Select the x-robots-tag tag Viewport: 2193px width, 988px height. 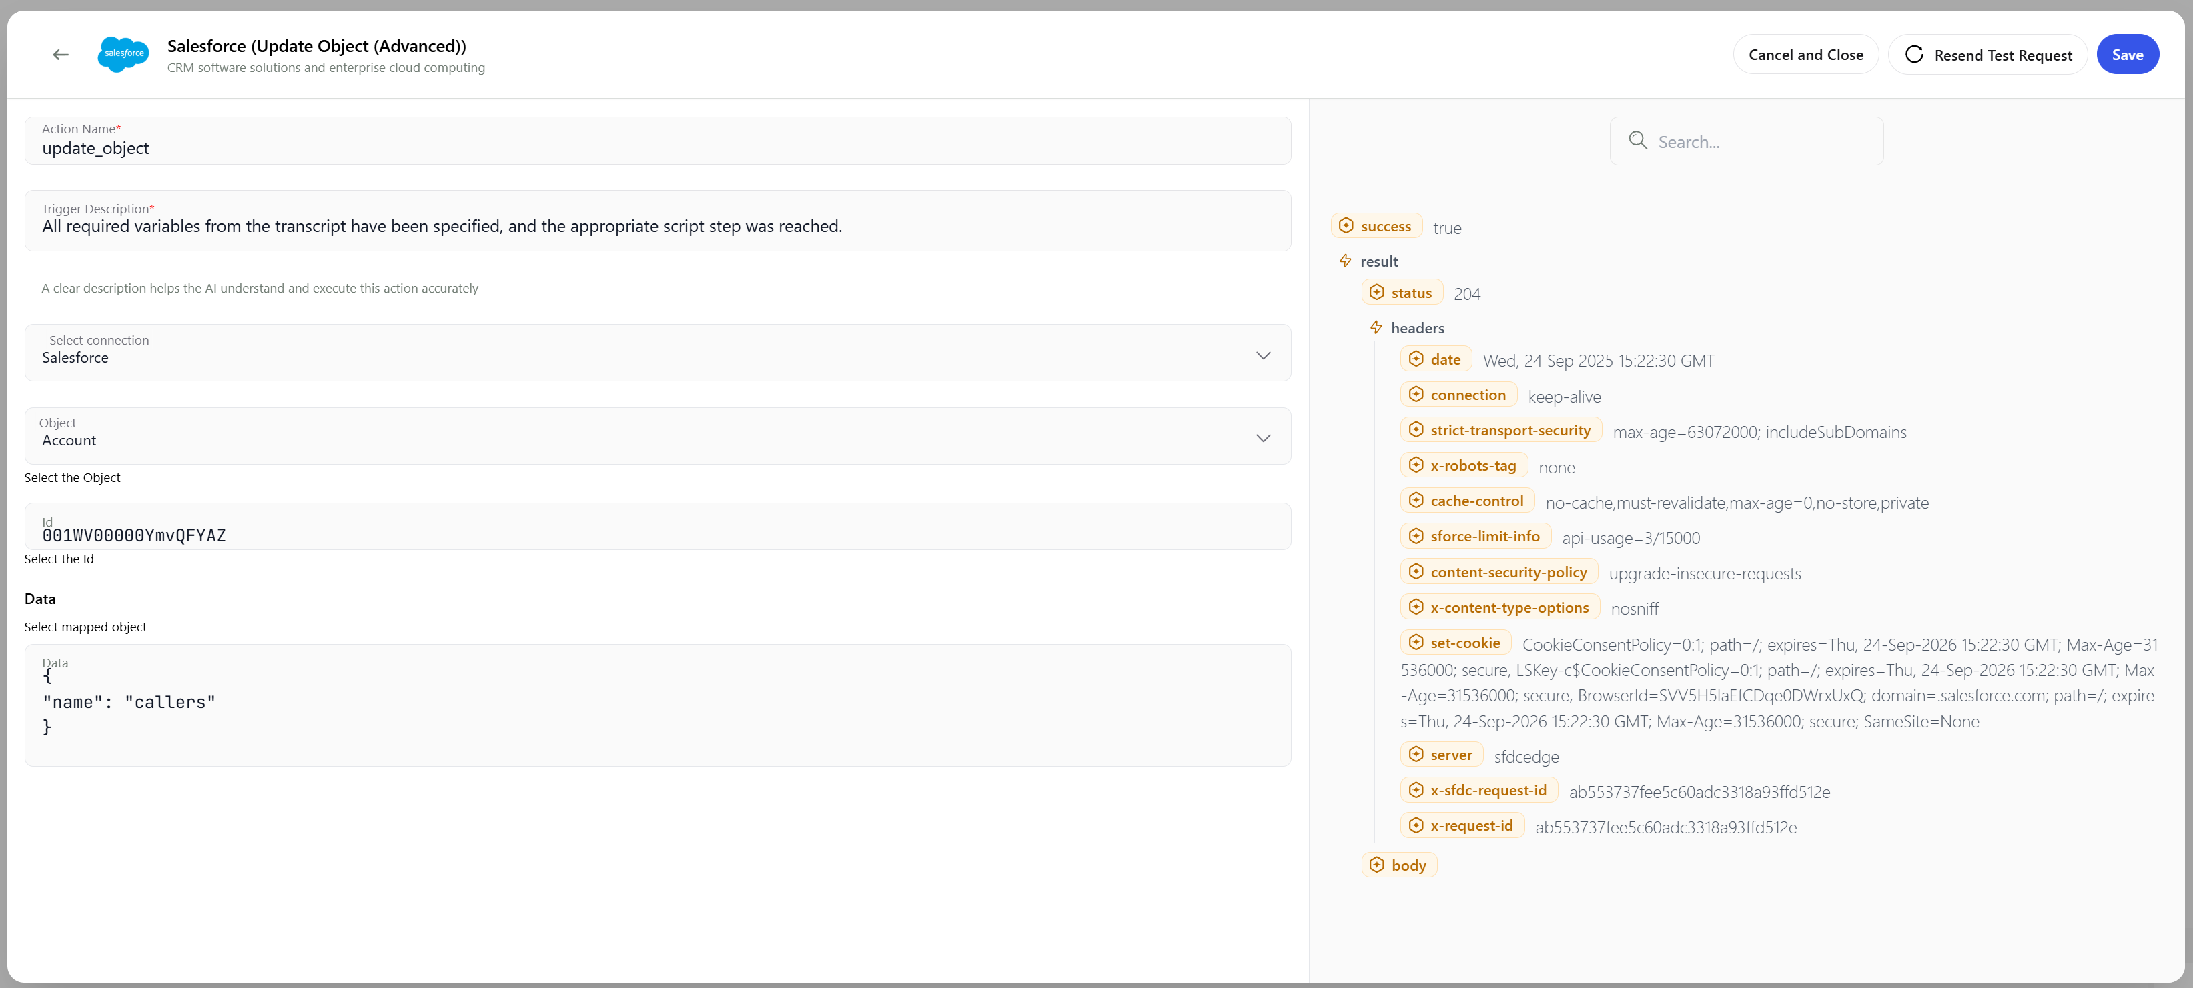1463,465
